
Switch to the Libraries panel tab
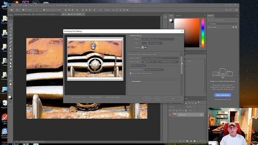[x=210, y=16]
